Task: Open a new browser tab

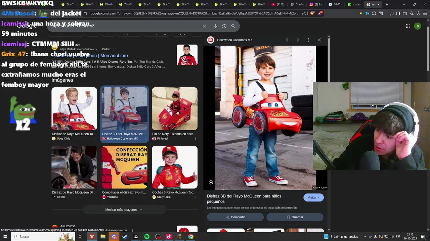Action: click(x=387, y=4)
